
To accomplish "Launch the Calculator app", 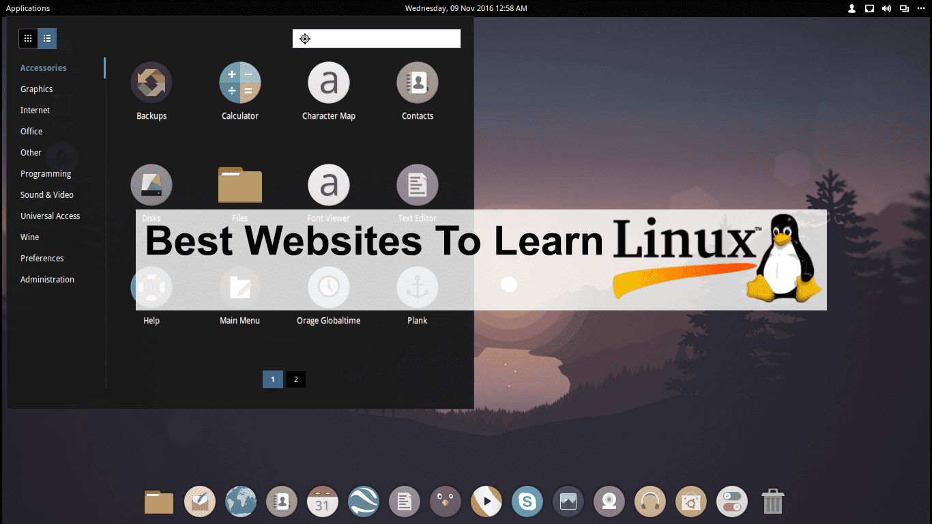I will tap(240, 83).
